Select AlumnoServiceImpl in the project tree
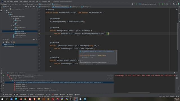 pos(20,33)
